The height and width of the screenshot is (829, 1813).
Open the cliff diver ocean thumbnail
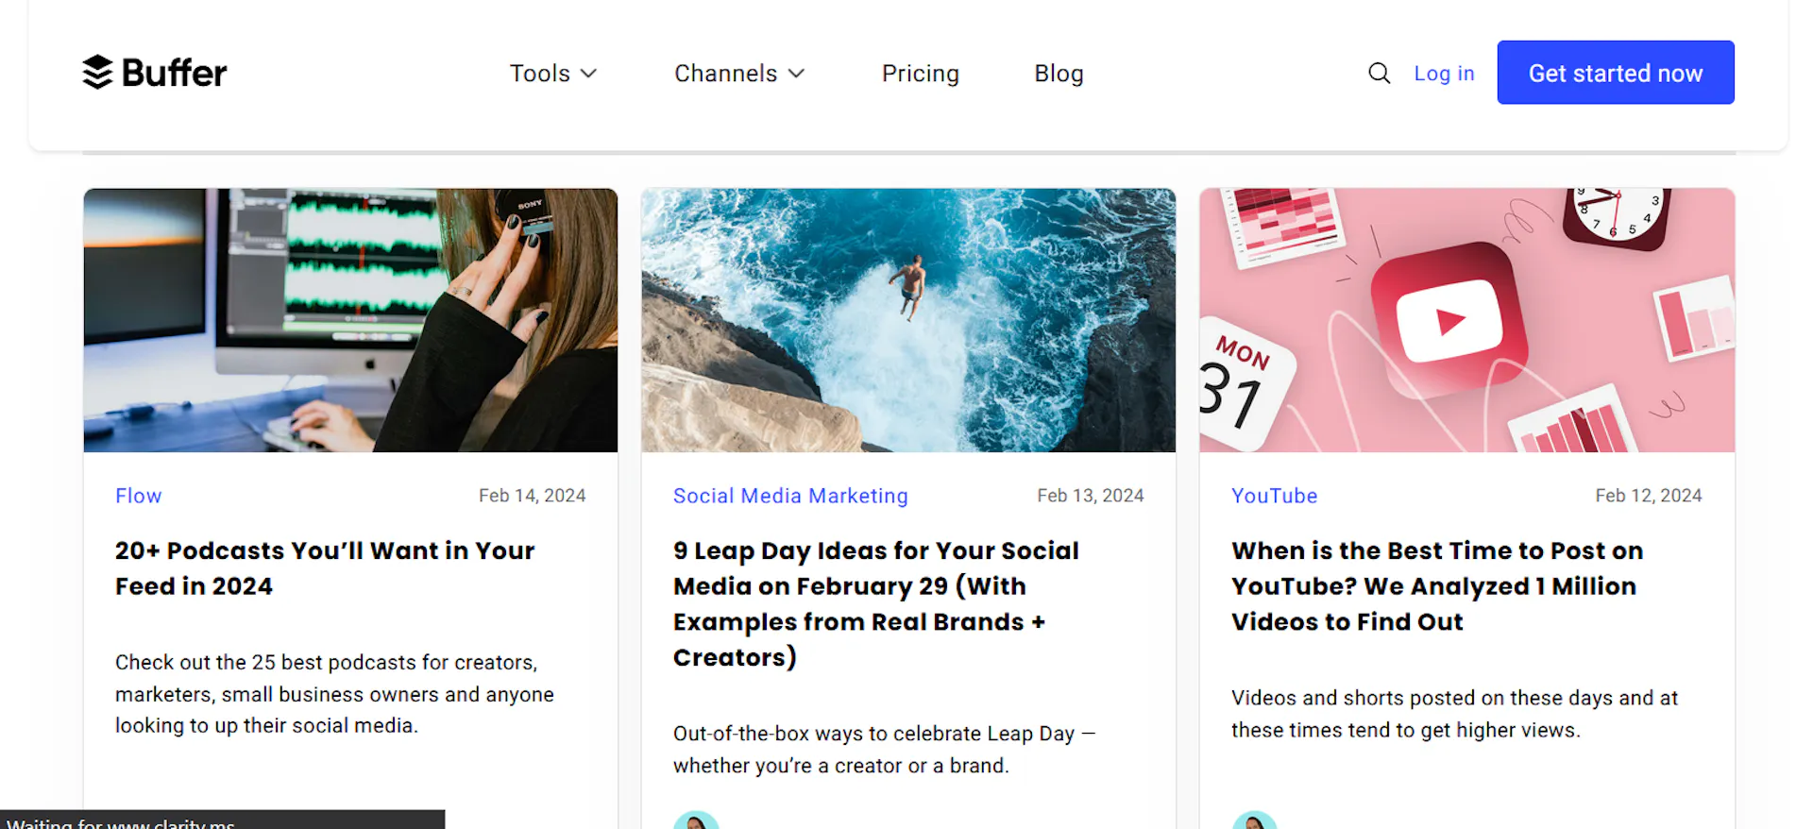pyautogui.click(x=908, y=320)
